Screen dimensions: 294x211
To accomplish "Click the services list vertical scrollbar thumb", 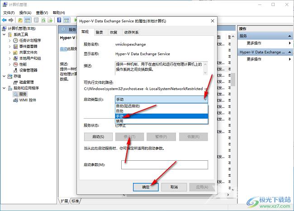I will coord(233,79).
